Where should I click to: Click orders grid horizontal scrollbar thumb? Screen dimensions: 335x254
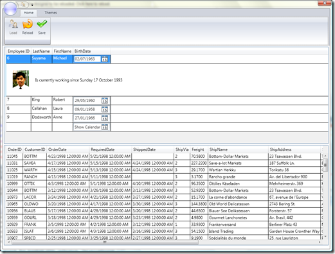(x=105, y=242)
